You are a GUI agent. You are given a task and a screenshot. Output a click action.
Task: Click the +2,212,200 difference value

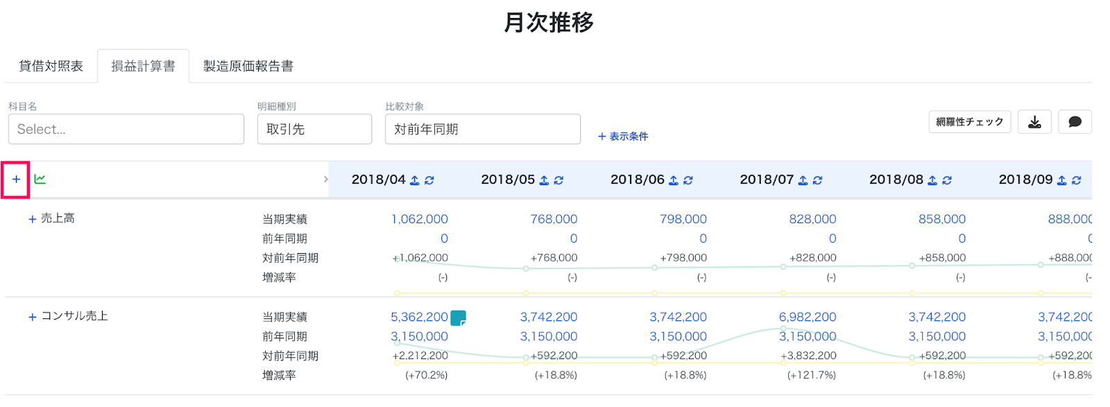coord(420,356)
